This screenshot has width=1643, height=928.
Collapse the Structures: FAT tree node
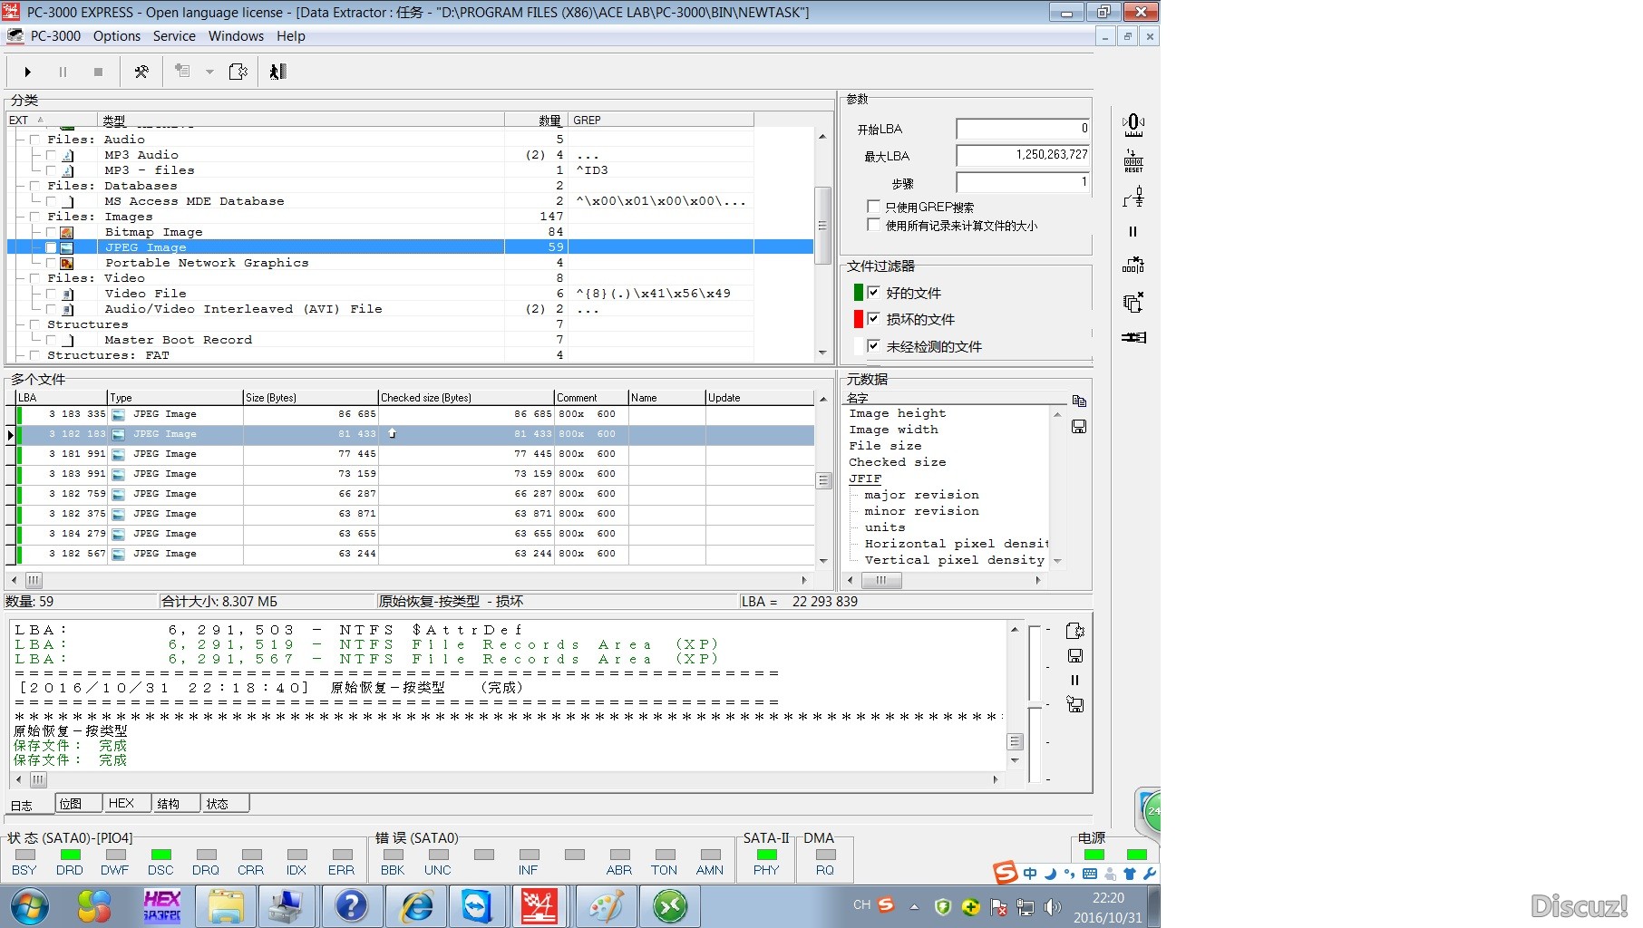(x=21, y=355)
